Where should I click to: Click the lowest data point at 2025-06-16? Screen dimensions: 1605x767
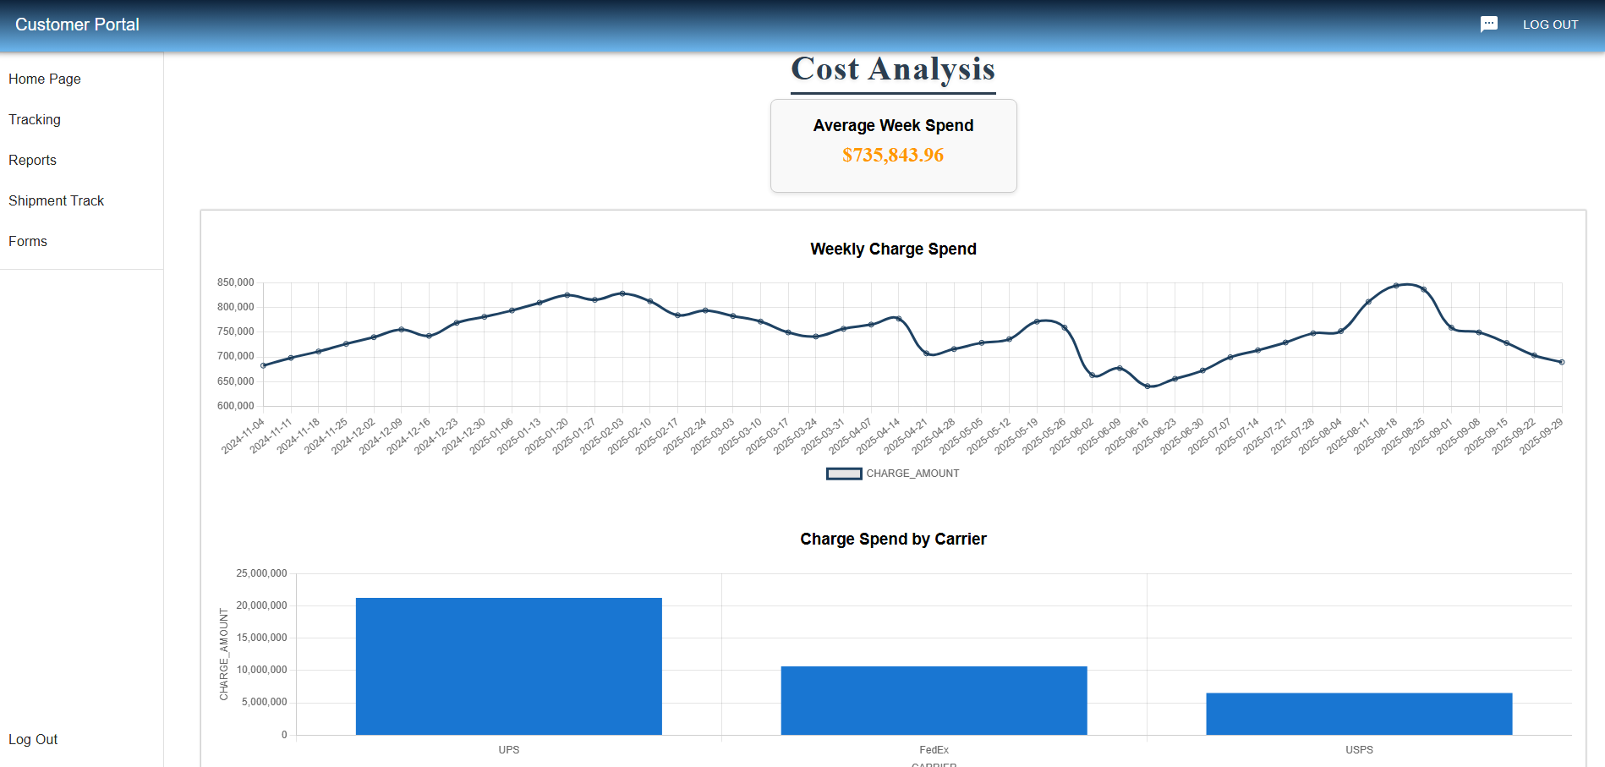[x=1148, y=386]
